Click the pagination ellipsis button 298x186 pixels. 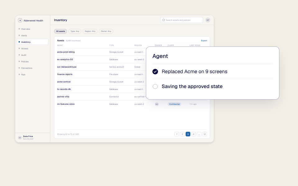(199, 134)
